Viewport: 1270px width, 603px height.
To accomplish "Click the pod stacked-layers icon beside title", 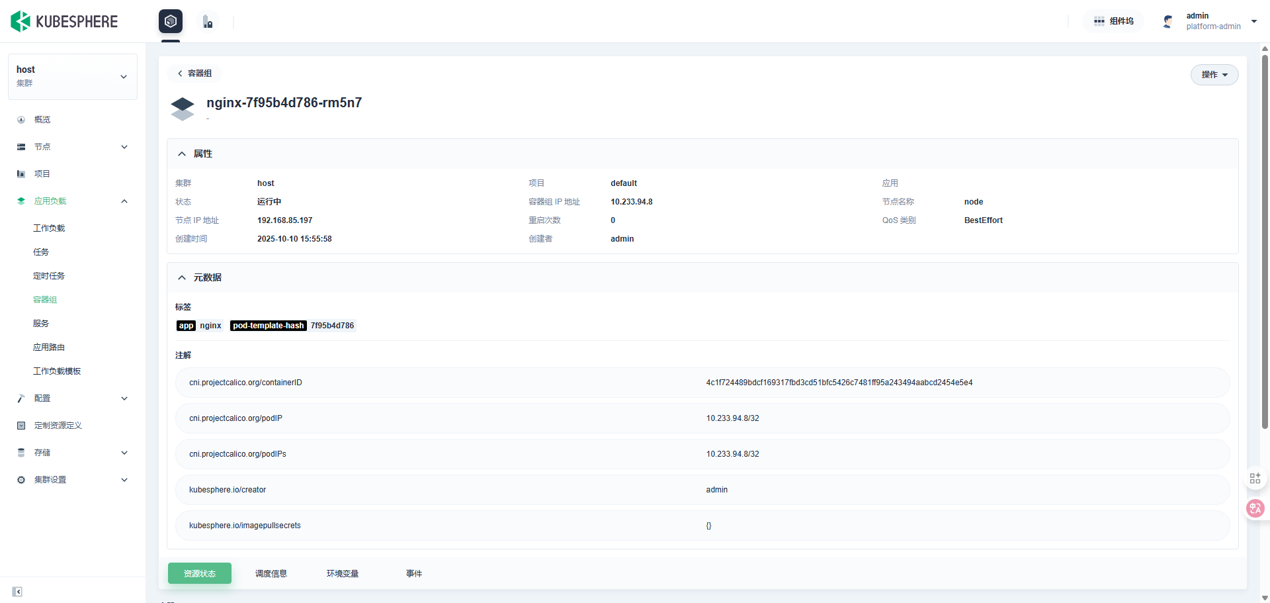I will [183, 109].
